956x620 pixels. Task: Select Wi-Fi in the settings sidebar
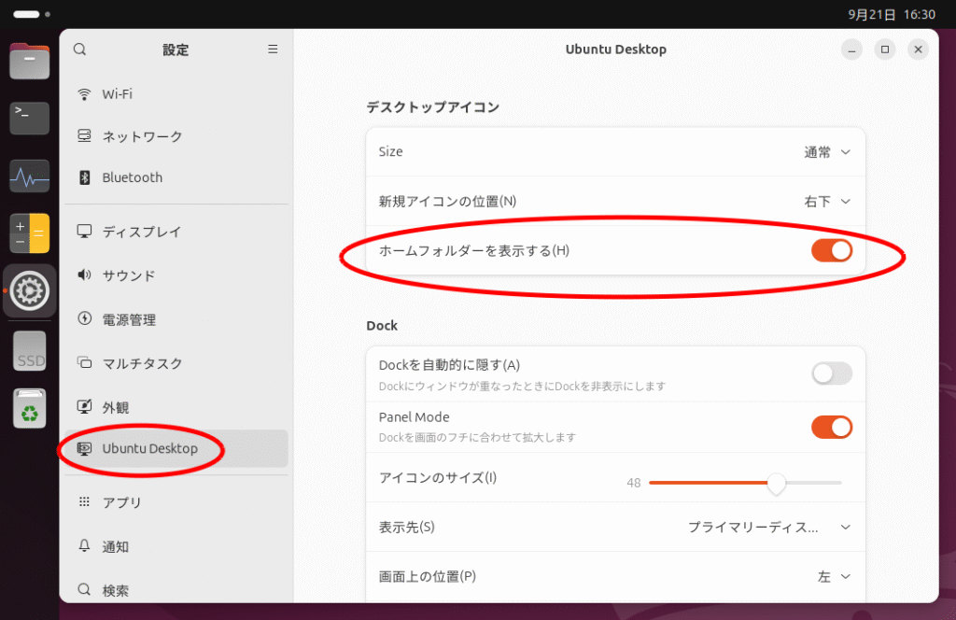coord(176,94)
